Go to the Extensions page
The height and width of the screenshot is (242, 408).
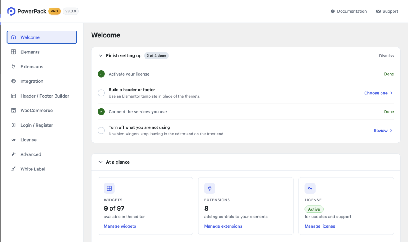pyautogui.click(x=42, y=66)
